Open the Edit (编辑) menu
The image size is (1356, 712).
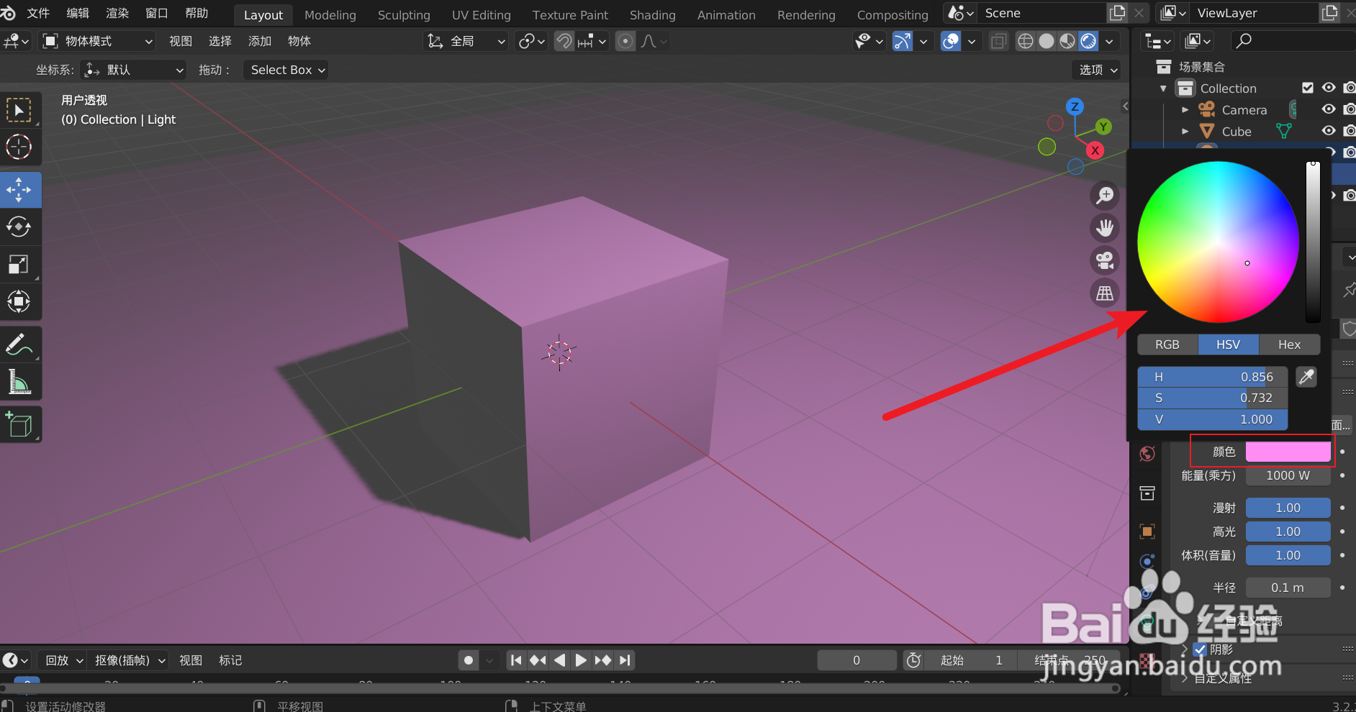pos(78,14)
